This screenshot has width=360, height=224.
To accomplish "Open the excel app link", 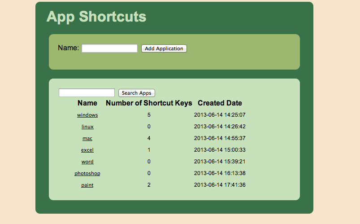I will [x=87, y=150].
